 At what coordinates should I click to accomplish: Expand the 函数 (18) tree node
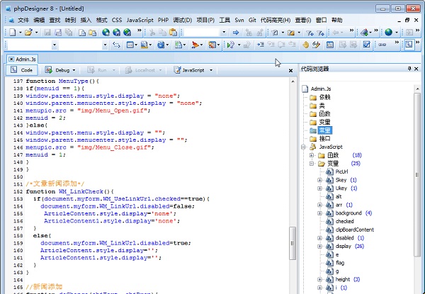[312, 155]
